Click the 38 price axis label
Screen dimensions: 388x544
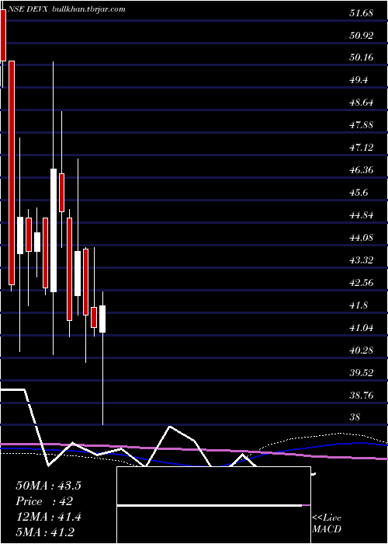coord(355,417)
